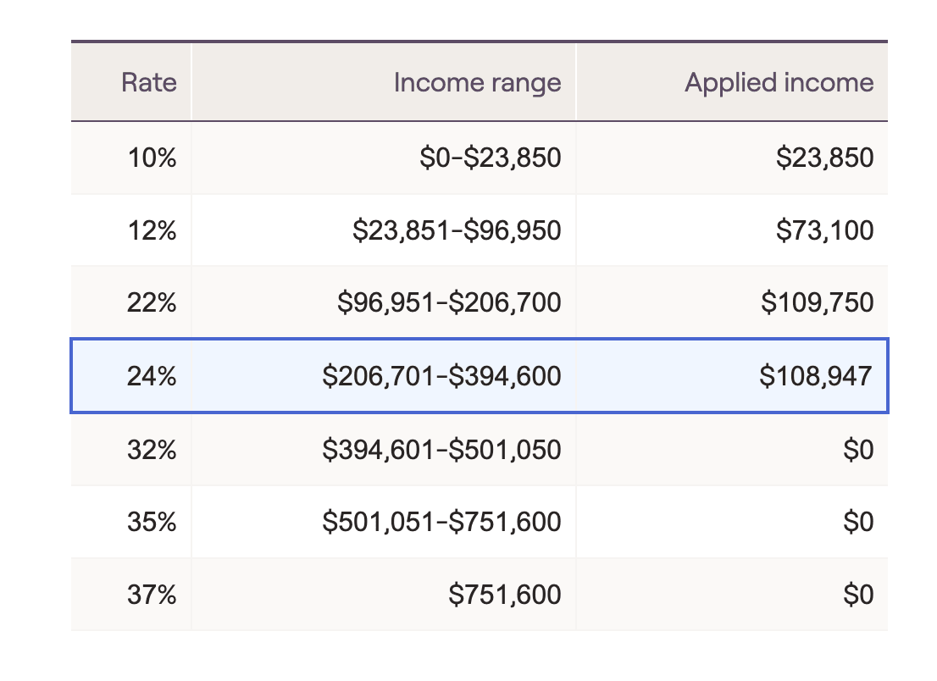Select the 37% rate cell
The width and height of the screenshot is (937, 681).
152,595
